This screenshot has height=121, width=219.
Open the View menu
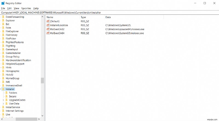(16, 8)
